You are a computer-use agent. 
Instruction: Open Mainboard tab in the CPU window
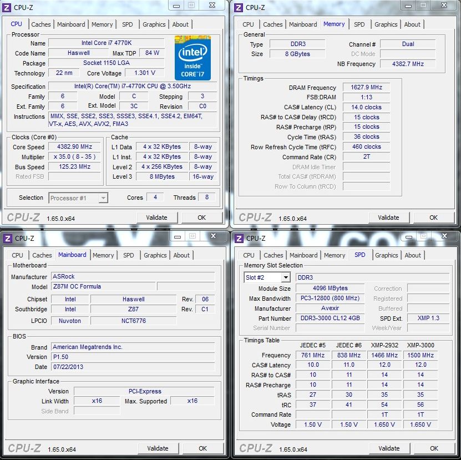pos(71,24)
